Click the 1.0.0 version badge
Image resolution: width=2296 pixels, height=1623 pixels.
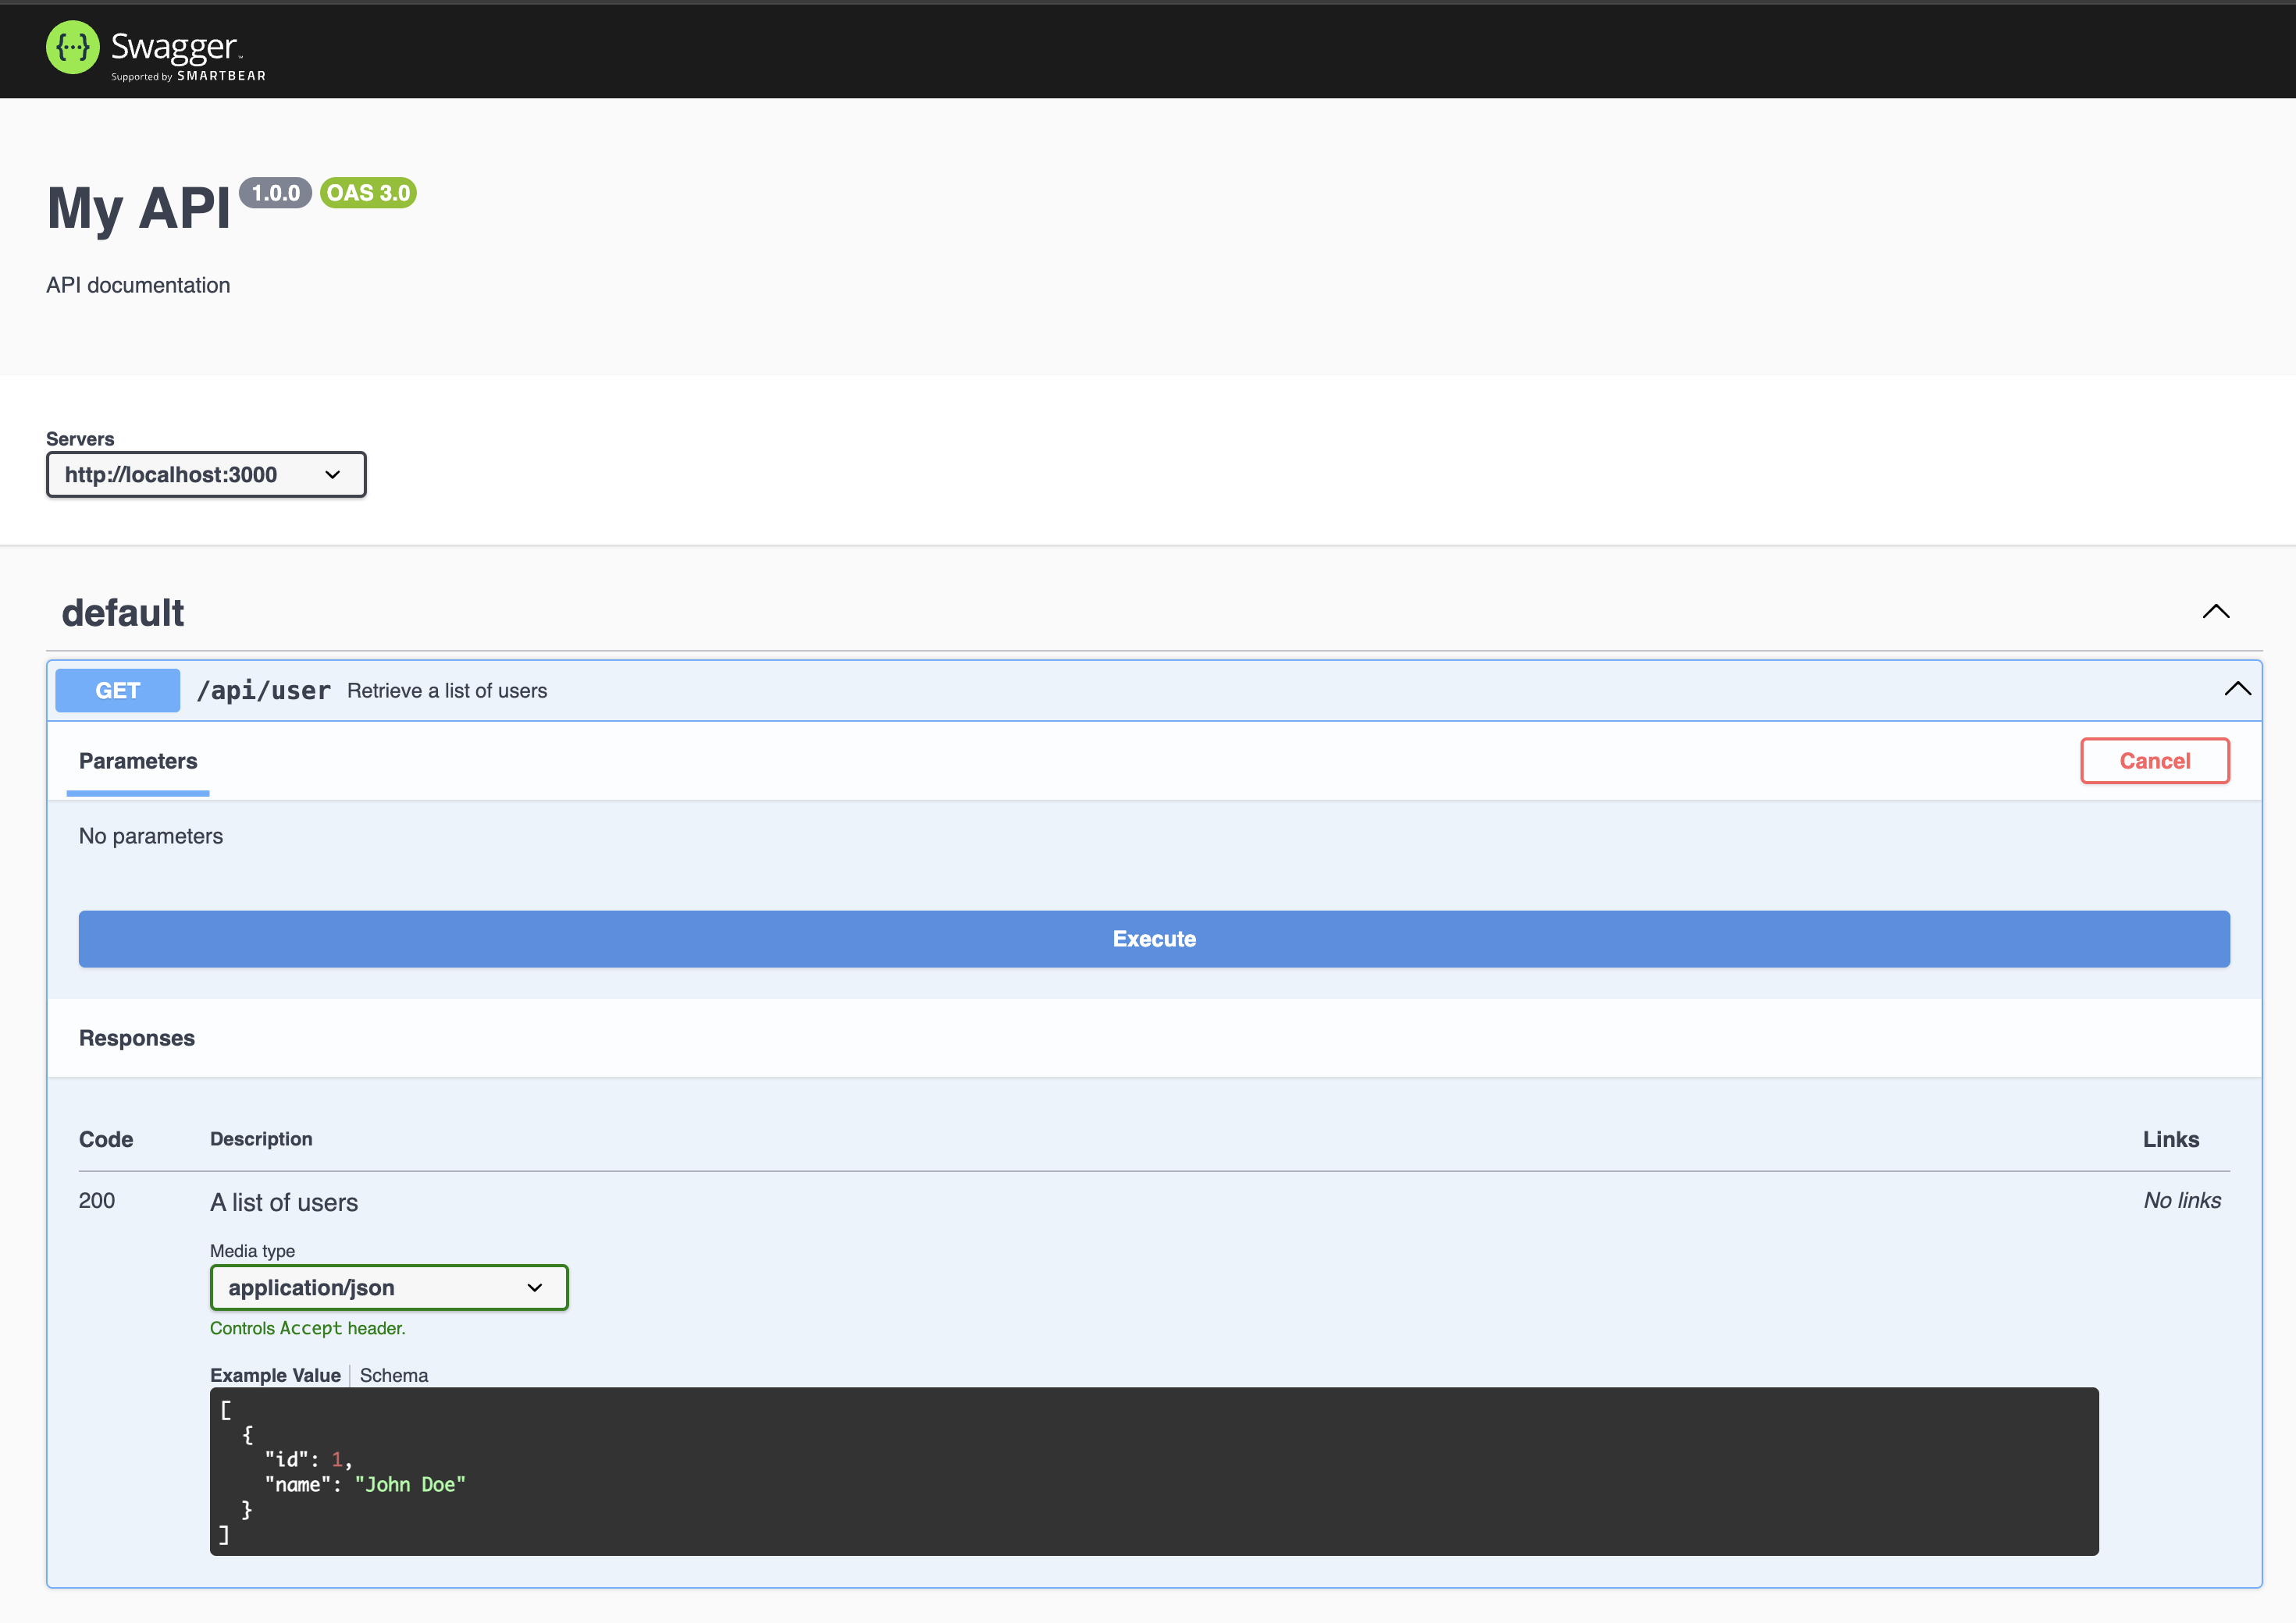[275, 193]
